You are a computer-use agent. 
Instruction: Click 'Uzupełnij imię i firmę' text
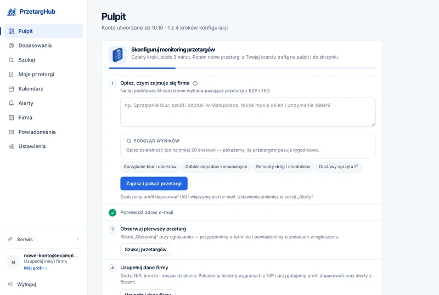coord(46,262)
